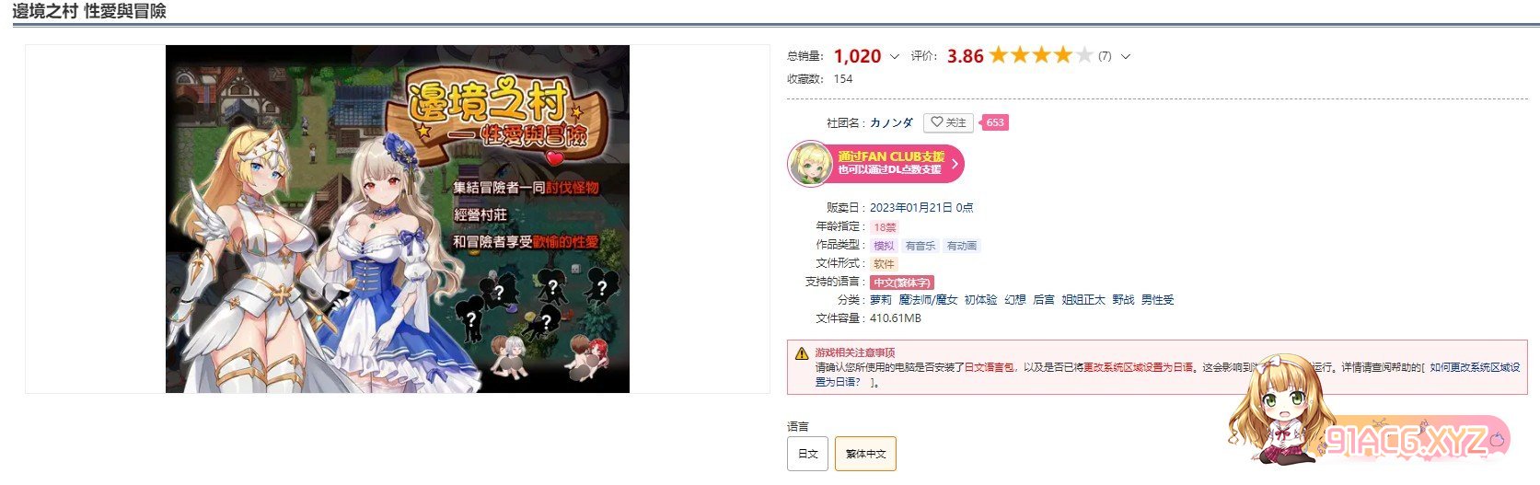Toggle the 中文(繁体字) supported language tag
The image size is (1540, 485).
902,283
